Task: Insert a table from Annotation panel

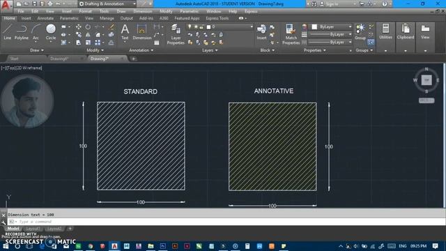Action: coord(156,43)
